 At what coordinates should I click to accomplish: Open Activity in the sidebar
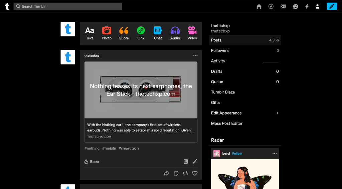pos(245,61)
